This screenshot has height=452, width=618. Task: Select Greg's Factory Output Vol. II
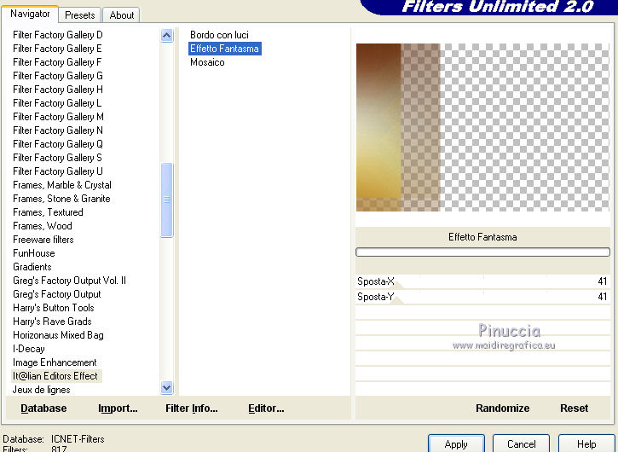(69, 281)
